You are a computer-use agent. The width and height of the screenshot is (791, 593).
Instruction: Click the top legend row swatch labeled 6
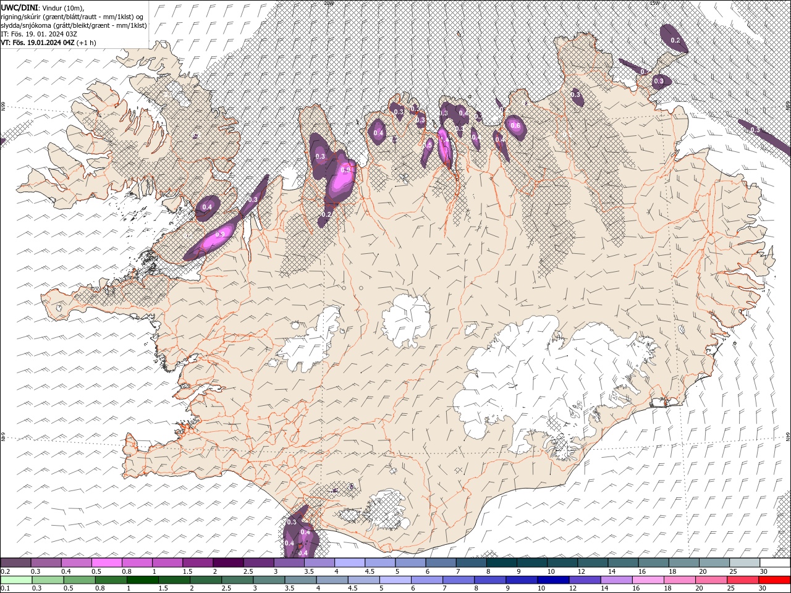(441, 563)
